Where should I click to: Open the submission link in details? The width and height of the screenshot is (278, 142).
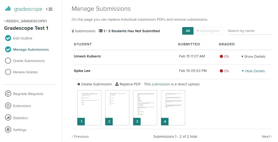point(161,84)
